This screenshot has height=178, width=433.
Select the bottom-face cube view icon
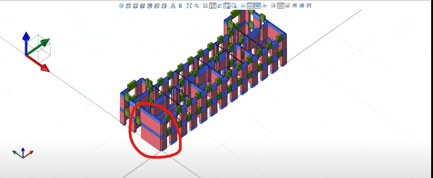coord(135,6)
